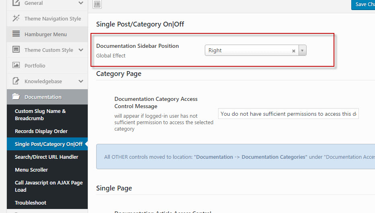Screen dimensions: 375x213
Task: Open the Troubleshoot submenu item
Action: 31,203
